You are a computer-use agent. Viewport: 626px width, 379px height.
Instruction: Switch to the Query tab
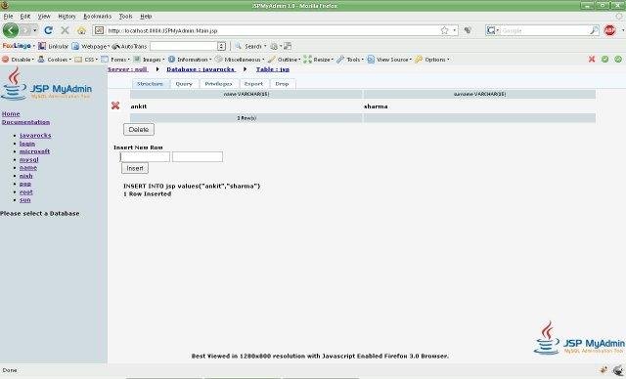184,84
